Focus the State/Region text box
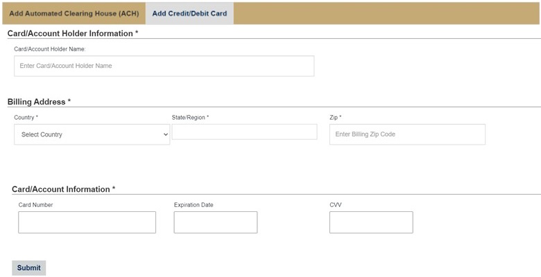Image resolution: width=541 pixels, height=277 pixels. pyautogui.click(x=244, y=132)
